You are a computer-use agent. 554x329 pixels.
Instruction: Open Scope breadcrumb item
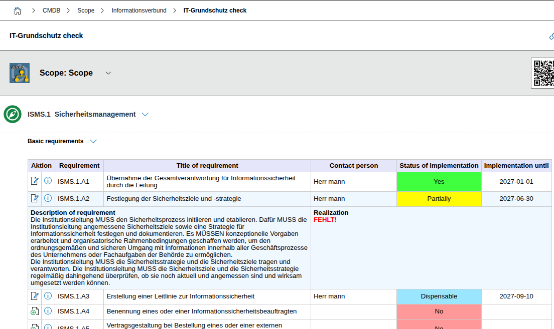pos(86,11)
